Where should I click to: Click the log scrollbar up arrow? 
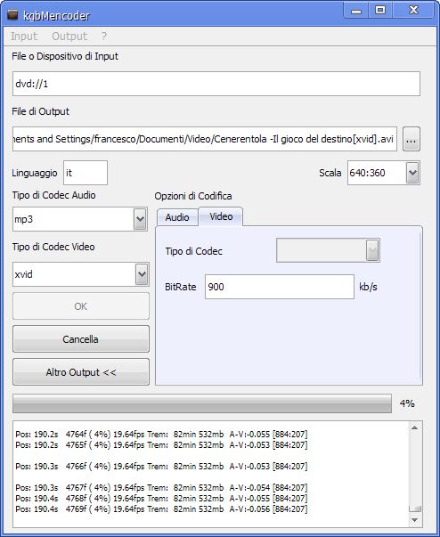pos(414,427)
